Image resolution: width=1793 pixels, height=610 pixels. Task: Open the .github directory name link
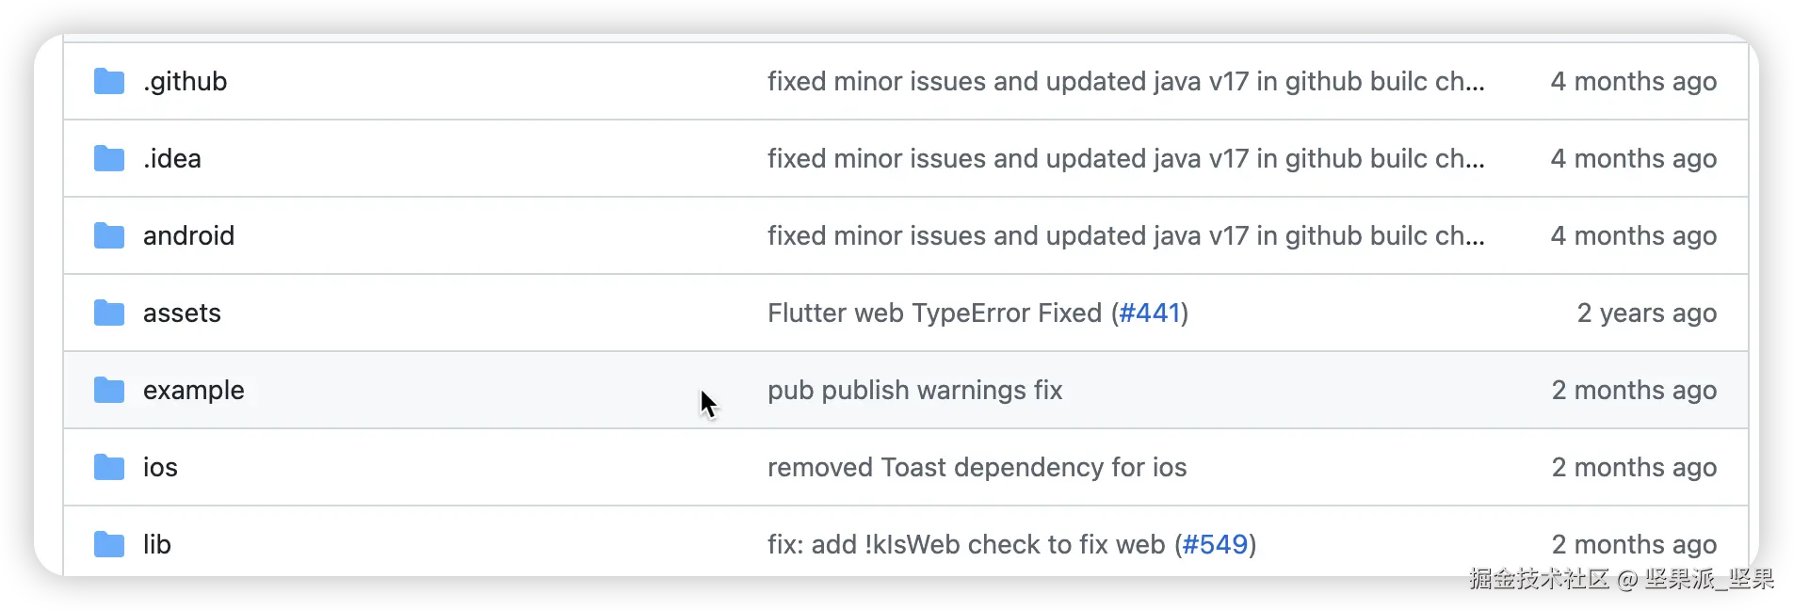185,82
